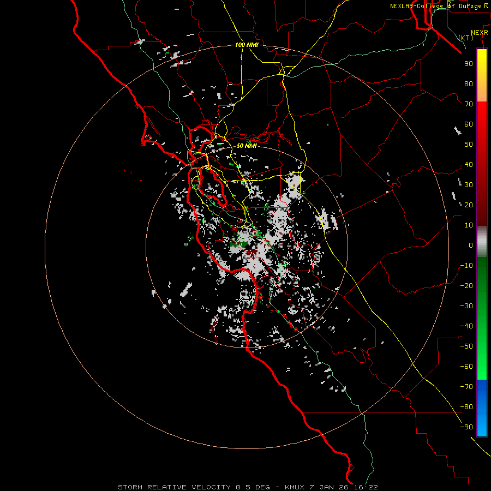
Task: Select the "-60" value on the velocity scale
Action: (466, 367)
